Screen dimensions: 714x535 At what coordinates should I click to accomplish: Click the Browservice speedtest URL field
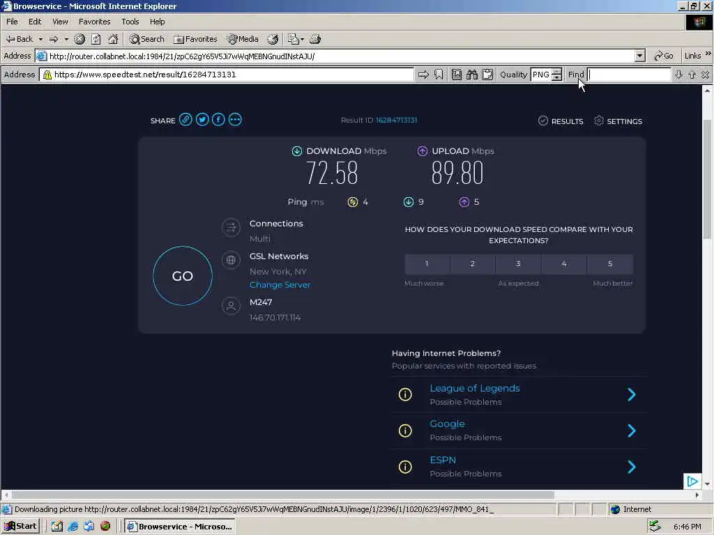227,75
